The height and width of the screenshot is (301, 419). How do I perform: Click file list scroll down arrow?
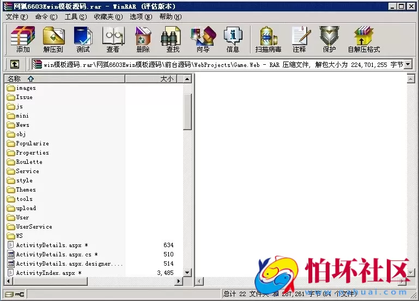pyautogui.click(x=187, y=273)
